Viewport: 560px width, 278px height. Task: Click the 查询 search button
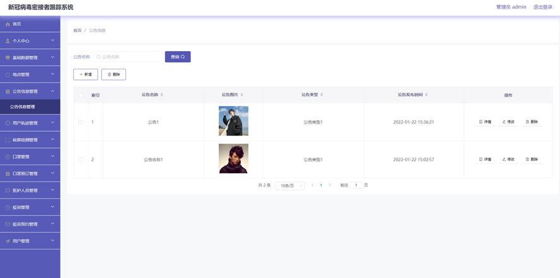pyautogui.click(x=177, y=57)
